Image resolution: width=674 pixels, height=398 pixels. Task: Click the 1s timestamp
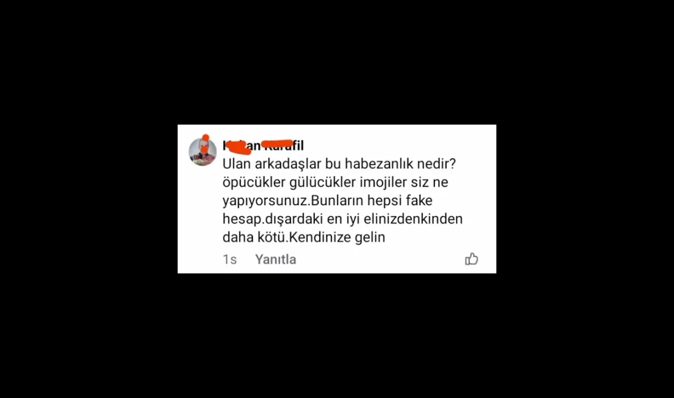(230, 260)
